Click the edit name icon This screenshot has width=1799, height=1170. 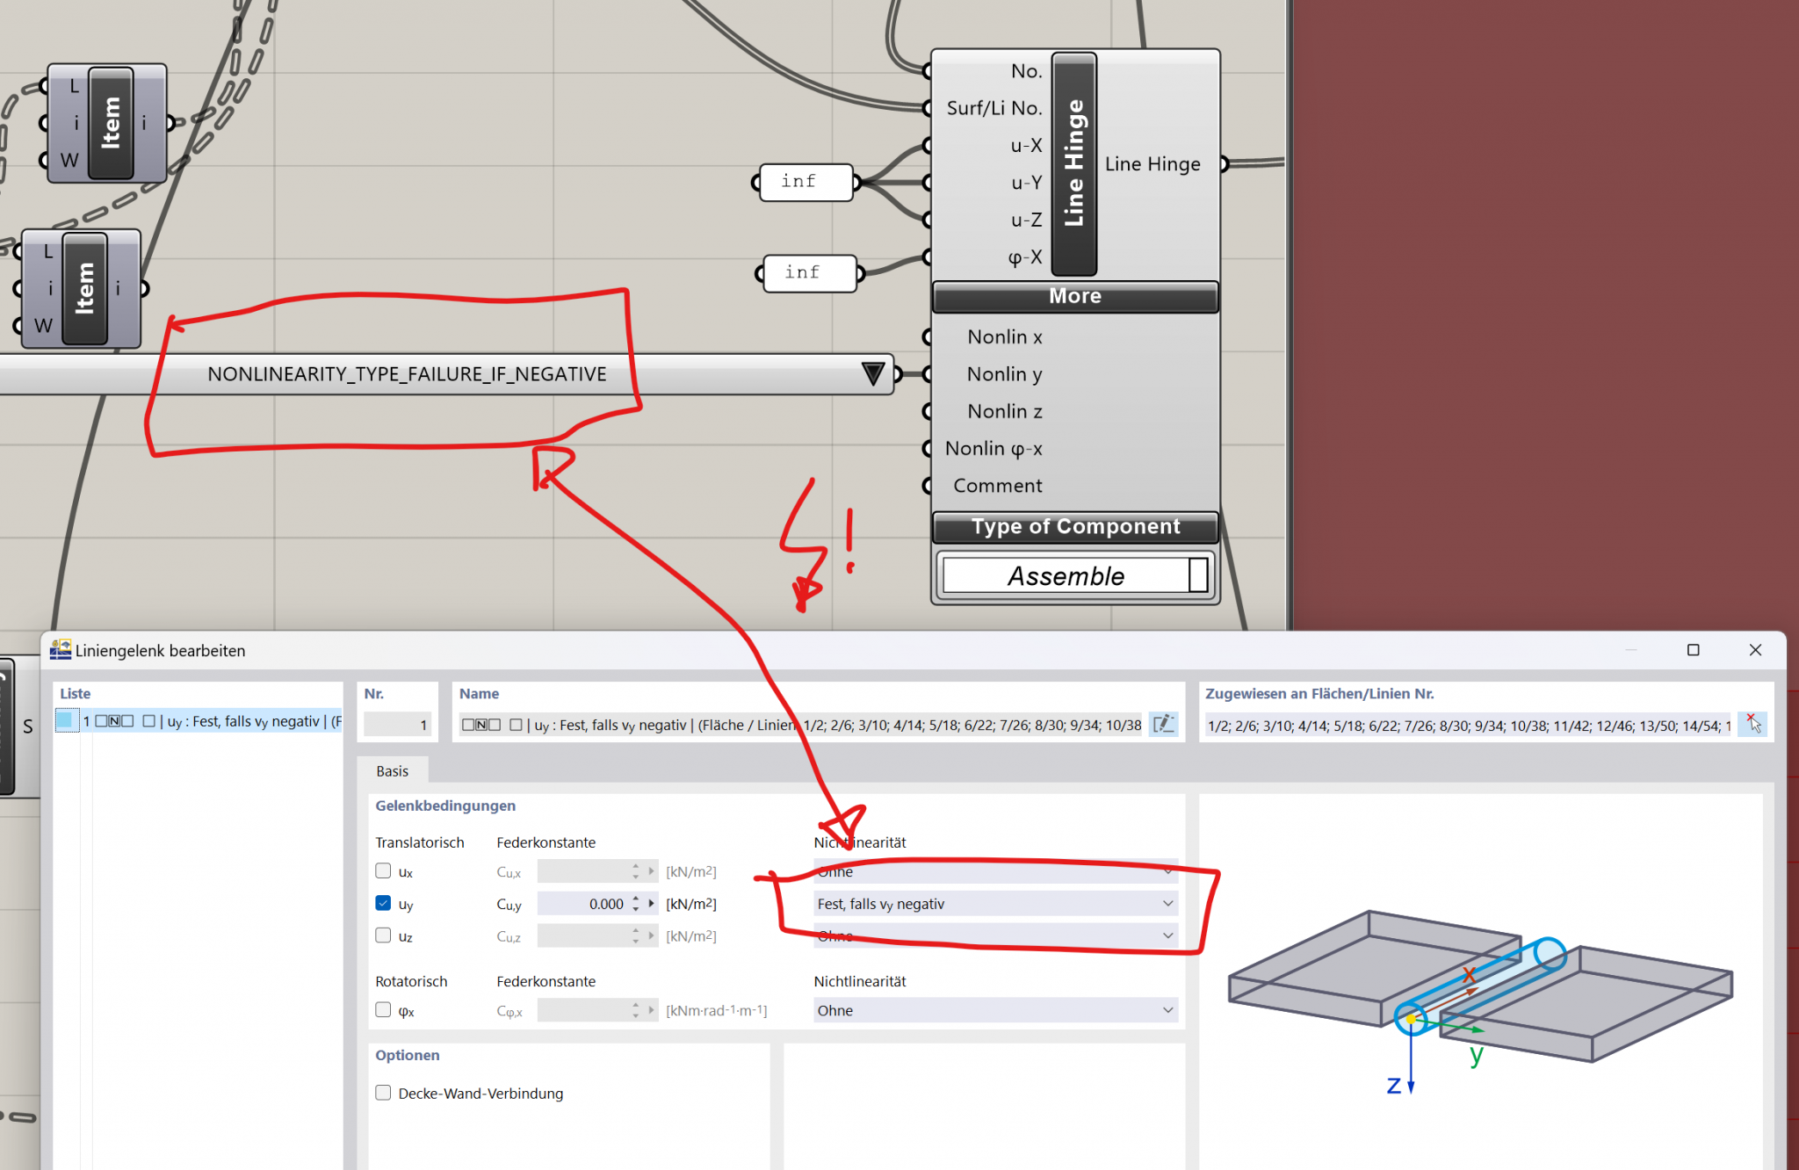point(1163,724)
